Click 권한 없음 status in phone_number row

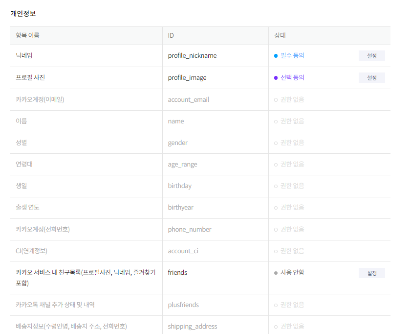point(292,229)
